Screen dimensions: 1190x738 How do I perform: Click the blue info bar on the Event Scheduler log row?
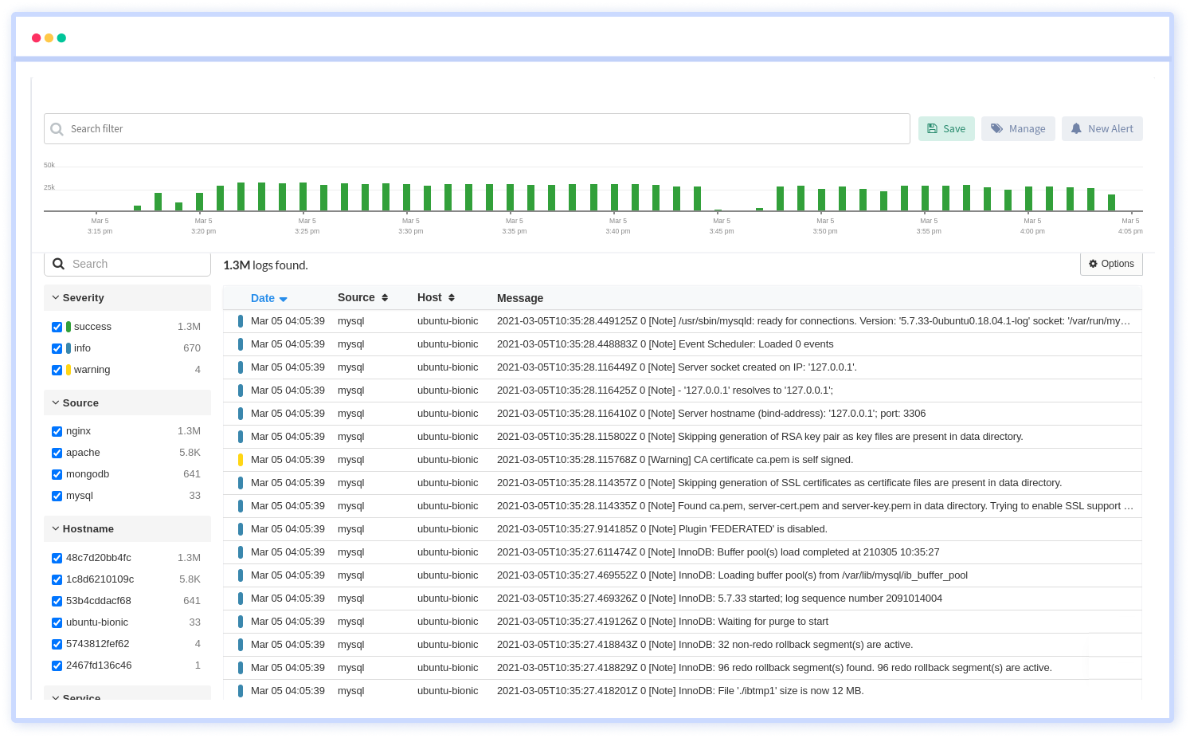[x=241, y=343]
